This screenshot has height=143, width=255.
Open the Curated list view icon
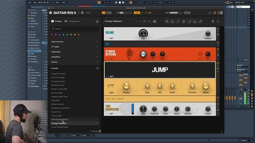(x=97, y=68)
